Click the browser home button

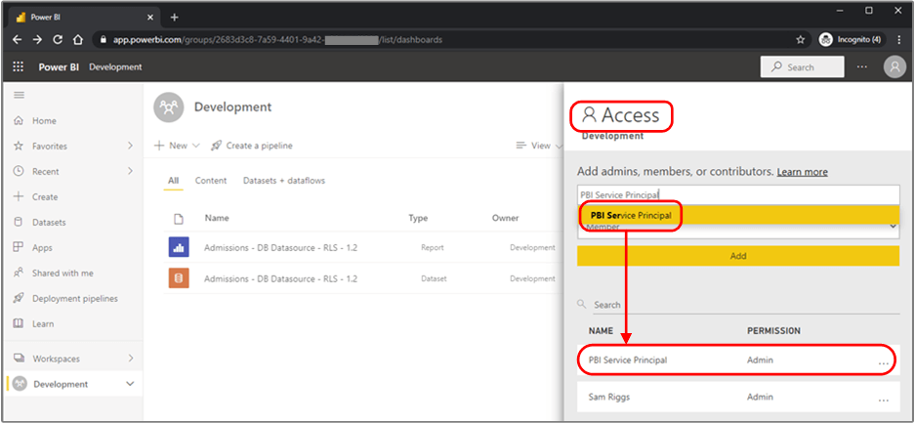pyautogui.click(x=77, y=40)
